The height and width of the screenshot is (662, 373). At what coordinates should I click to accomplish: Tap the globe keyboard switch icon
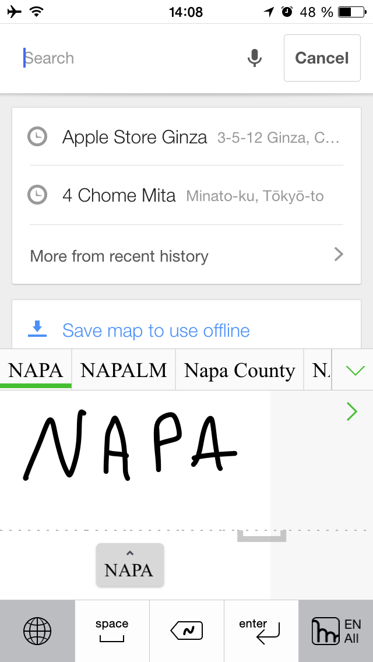37,632
